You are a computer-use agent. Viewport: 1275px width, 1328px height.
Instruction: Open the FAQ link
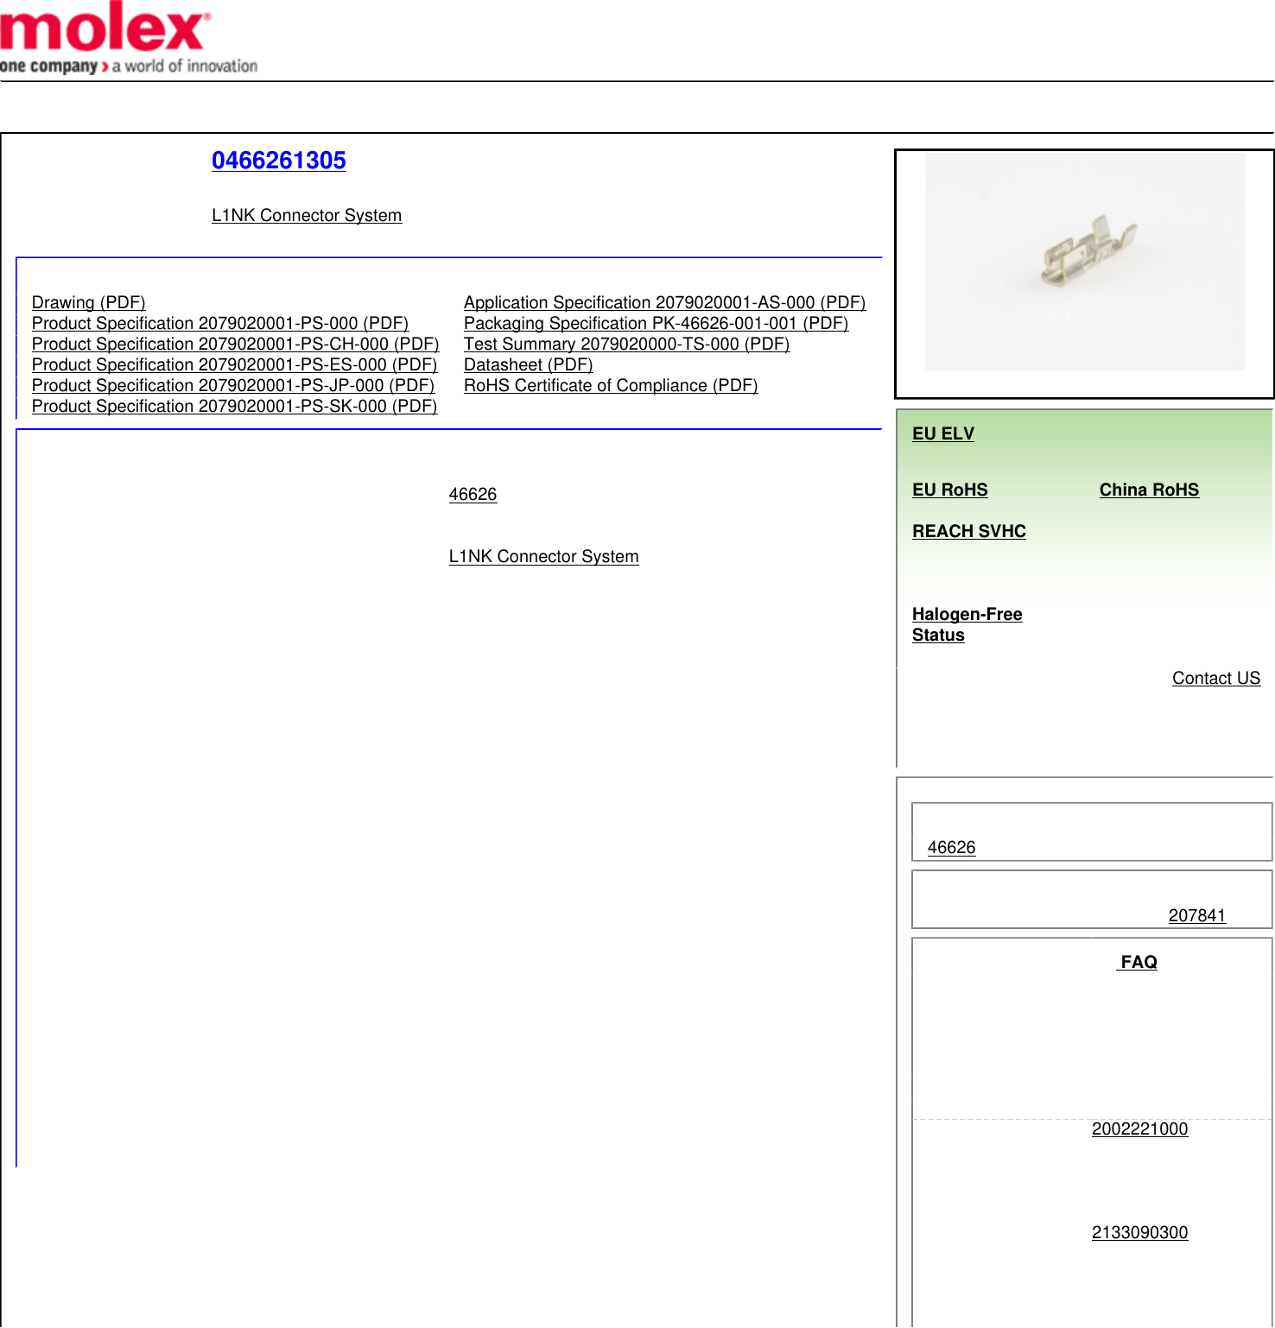(x=1138, y=963)
